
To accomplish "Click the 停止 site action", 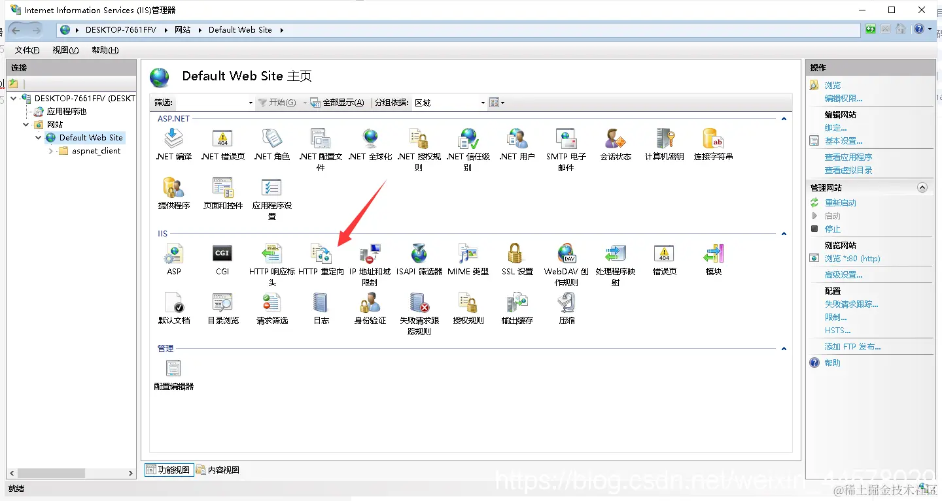I will 832,229.
